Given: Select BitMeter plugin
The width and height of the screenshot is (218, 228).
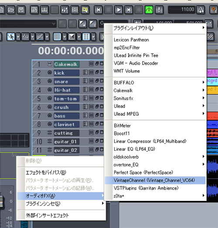Looking at the screenshot, I should pos(155,125).
